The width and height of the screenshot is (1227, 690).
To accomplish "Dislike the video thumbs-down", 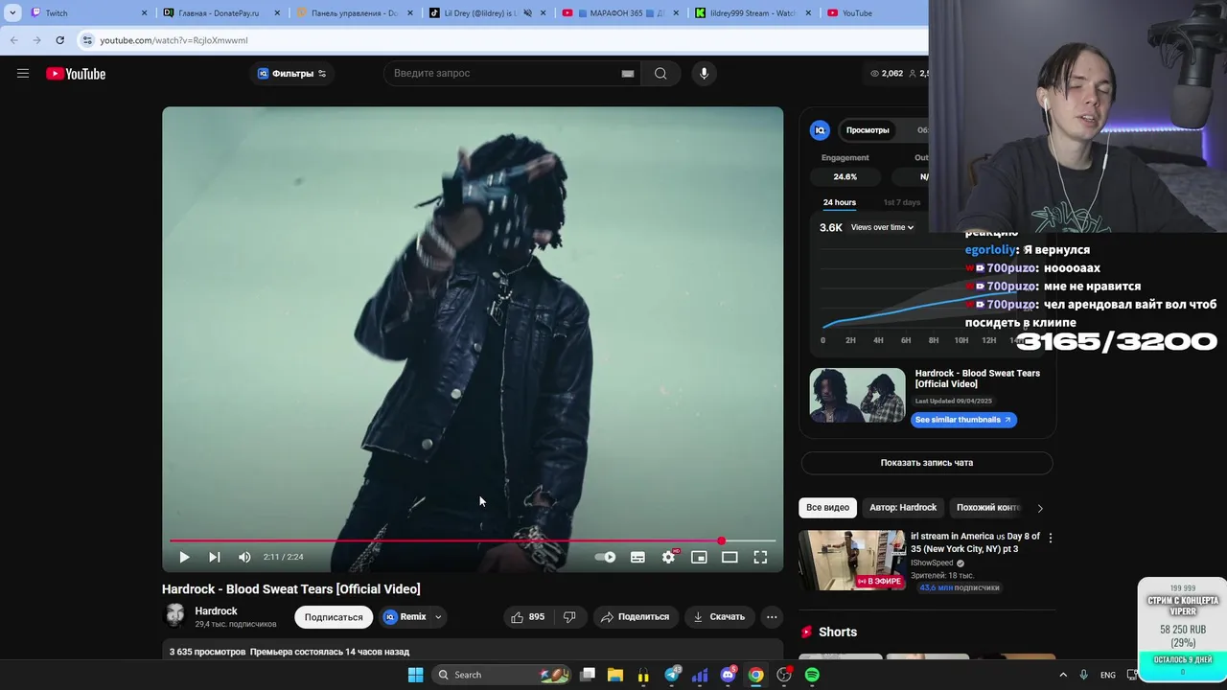I will click(x=569, y=617).
